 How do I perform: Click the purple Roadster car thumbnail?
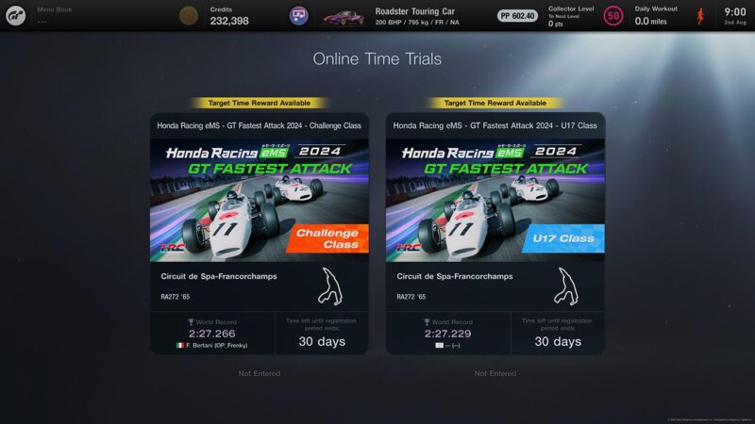pos(344,18)
